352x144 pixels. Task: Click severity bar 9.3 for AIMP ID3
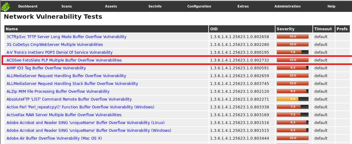coord(293,68)
